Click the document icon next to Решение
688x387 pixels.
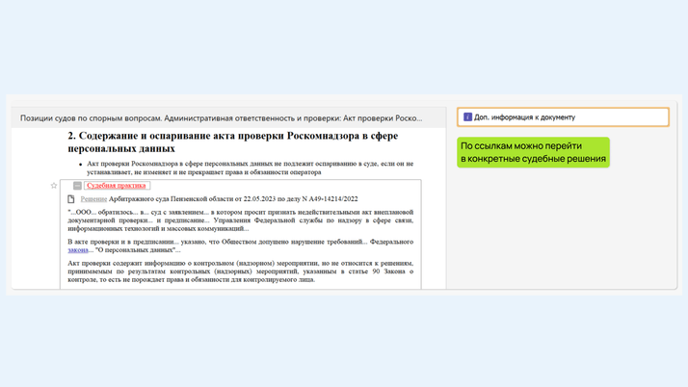click(x=71, y=199)
